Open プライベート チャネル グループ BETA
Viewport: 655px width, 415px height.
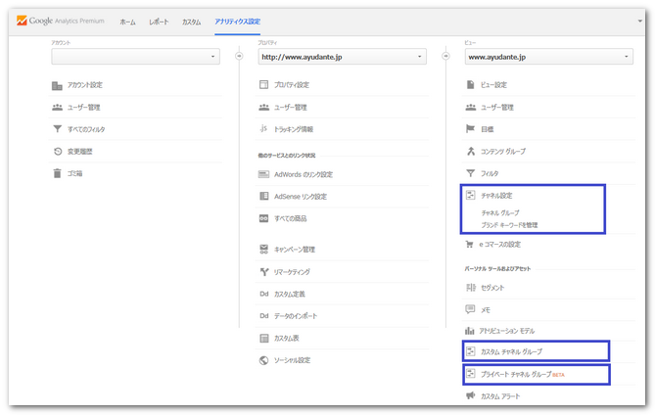coord(522,375)
